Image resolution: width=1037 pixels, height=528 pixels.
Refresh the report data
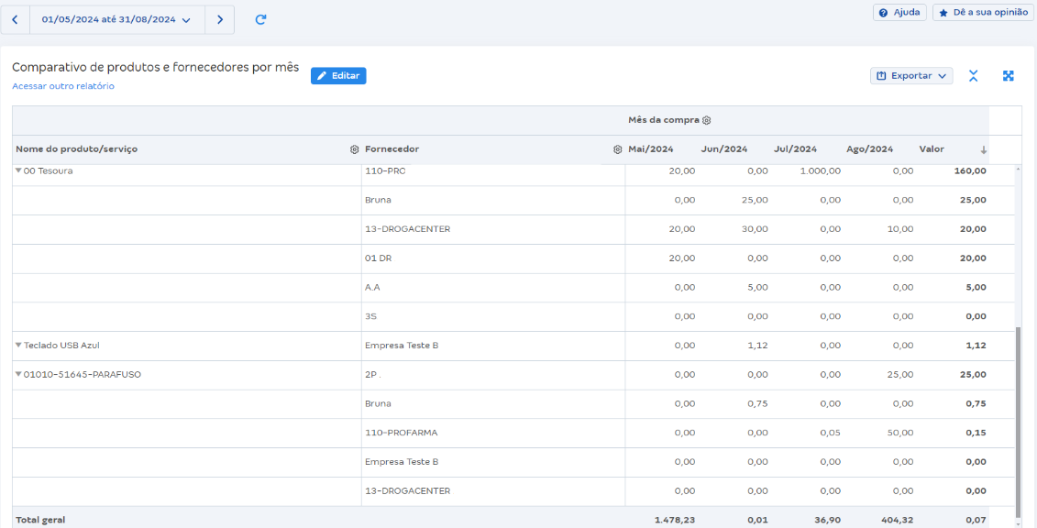point(260,18)
